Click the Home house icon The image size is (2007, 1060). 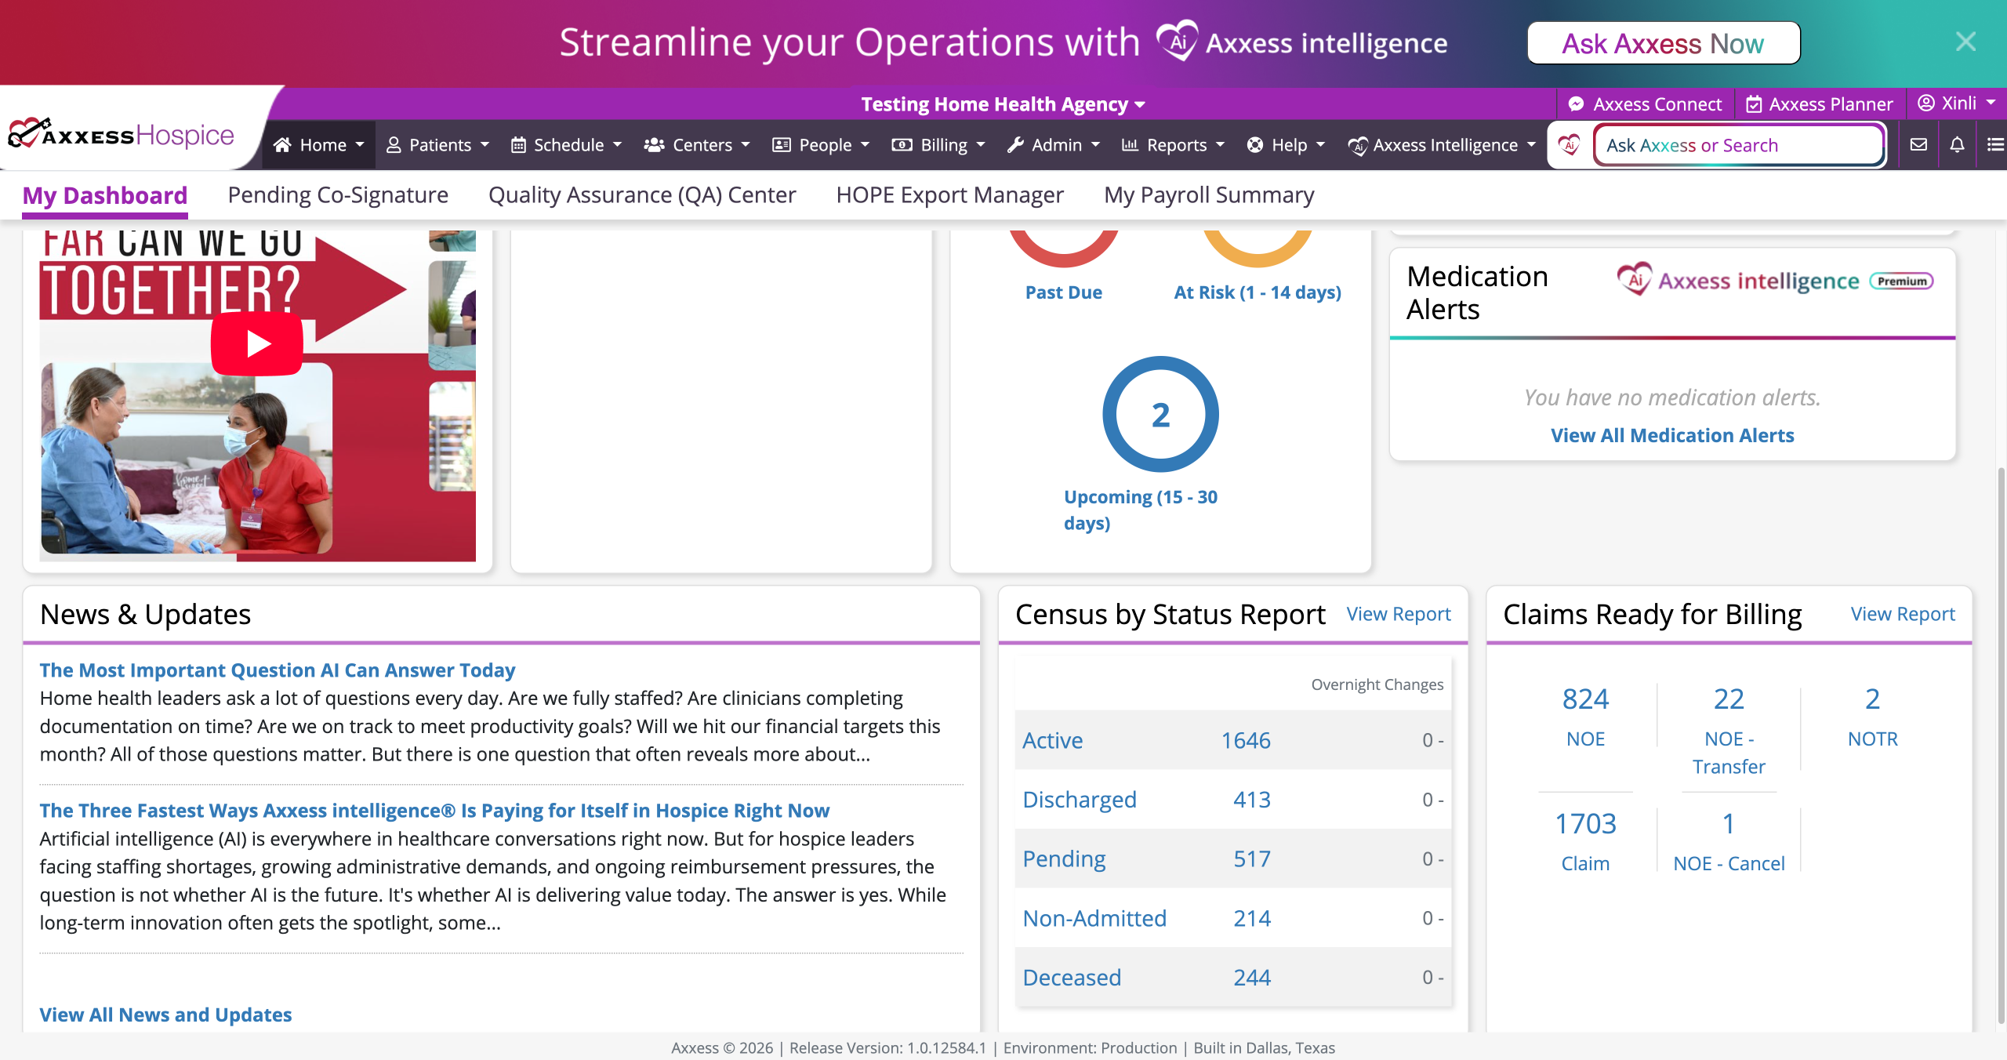click(x=282, y=145)
